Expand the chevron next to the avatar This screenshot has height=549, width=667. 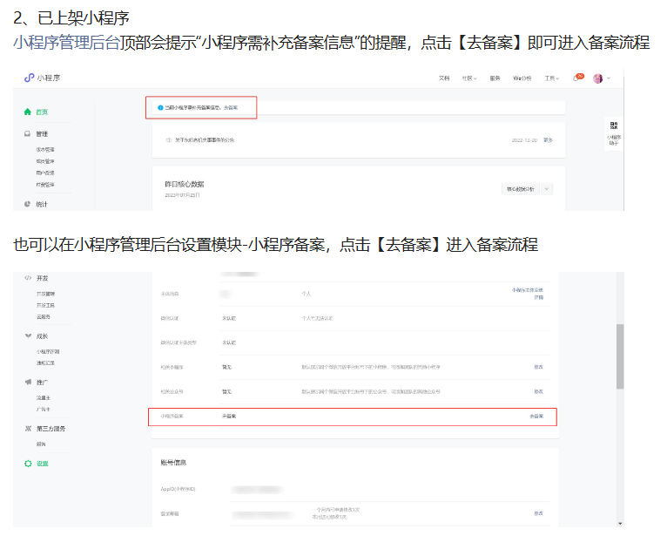(x=609, y=78)
